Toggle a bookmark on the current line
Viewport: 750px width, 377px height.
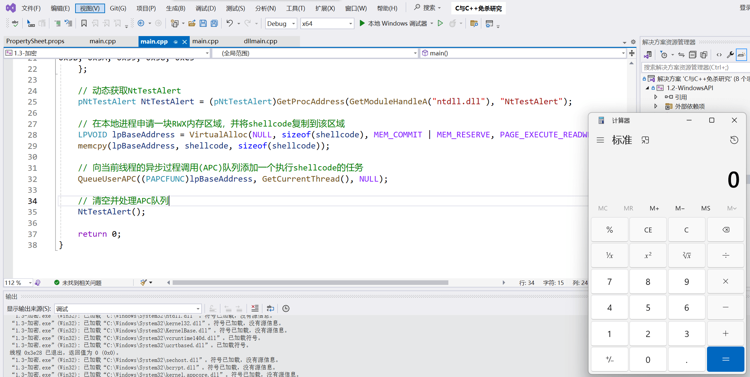pyautogui.click(x=84, y=23)
